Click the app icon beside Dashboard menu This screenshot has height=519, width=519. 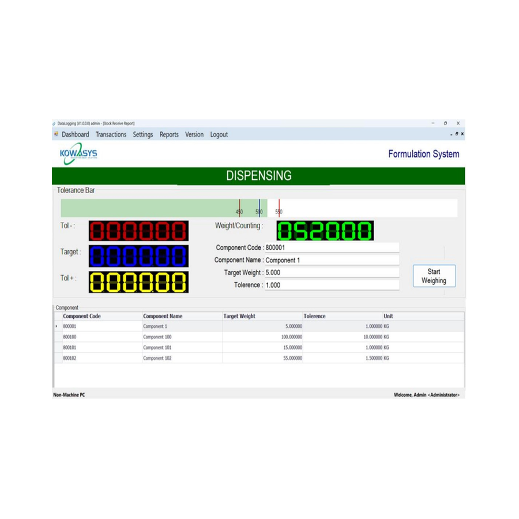56,134
